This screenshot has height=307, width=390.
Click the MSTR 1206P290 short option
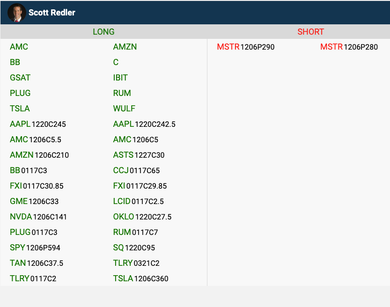245,47
